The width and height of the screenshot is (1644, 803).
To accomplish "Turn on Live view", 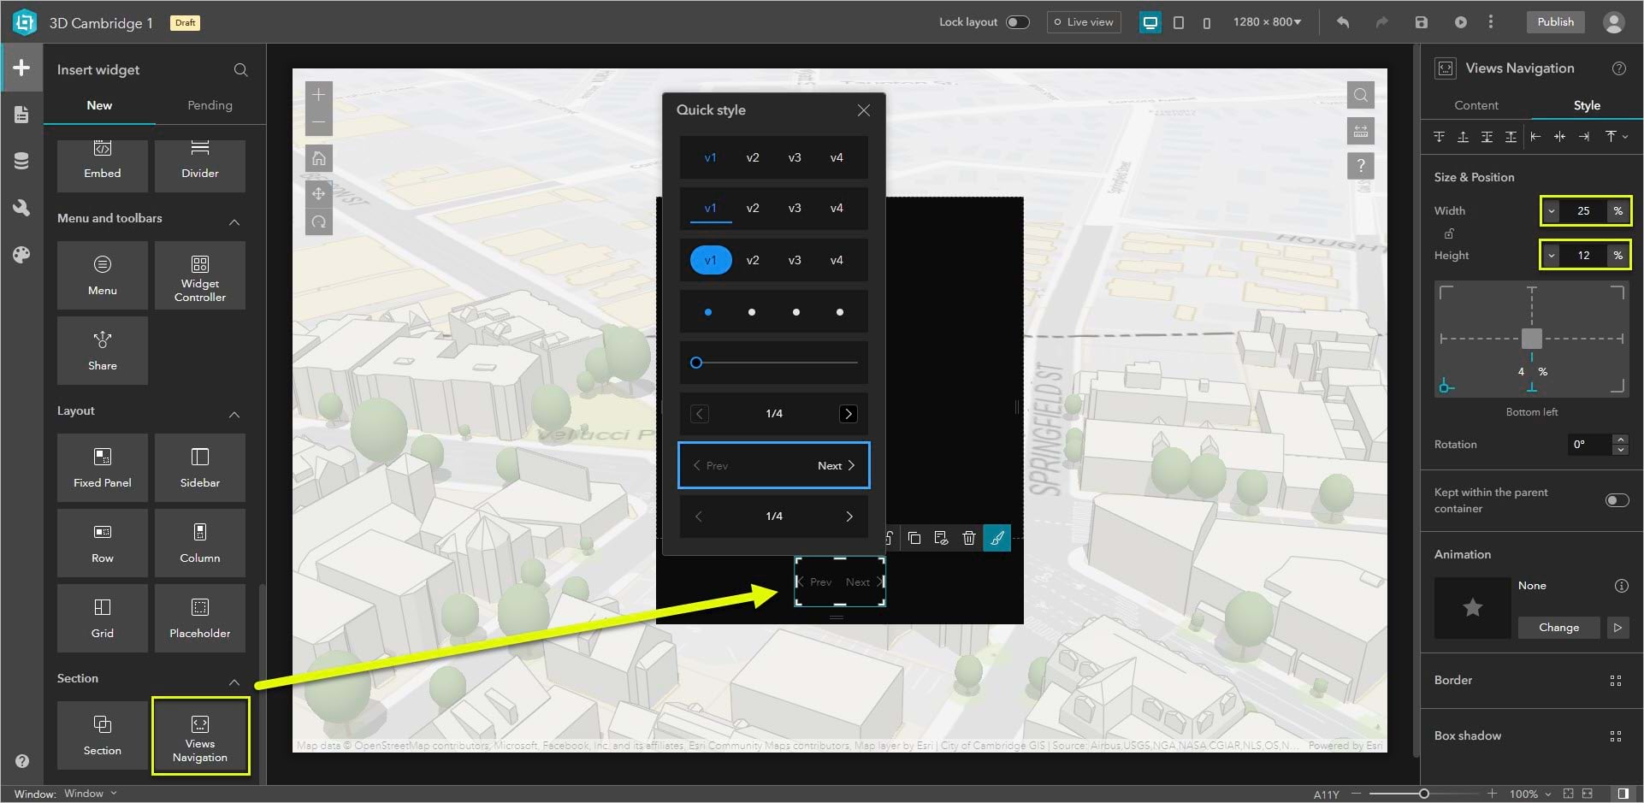I will [1083, 21].
